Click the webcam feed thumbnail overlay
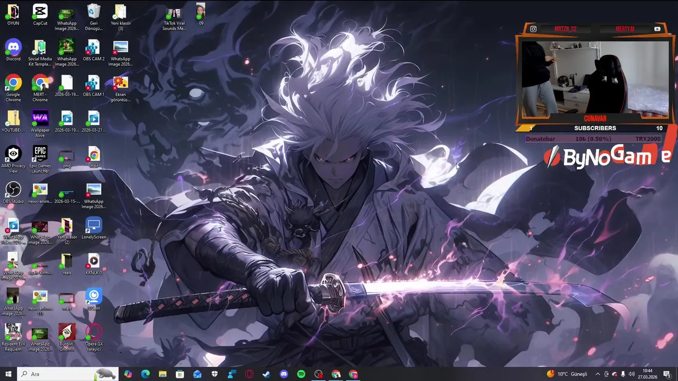 point(595,79)
